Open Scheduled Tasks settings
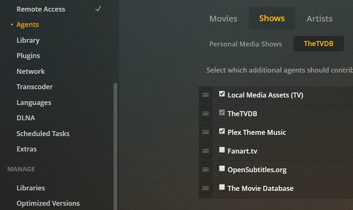Image resolution: width=353 pixels, height=210 pixels. [x=43, y=133]
